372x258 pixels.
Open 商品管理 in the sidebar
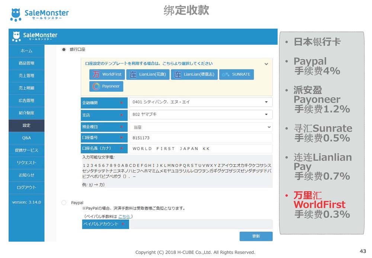26,63
